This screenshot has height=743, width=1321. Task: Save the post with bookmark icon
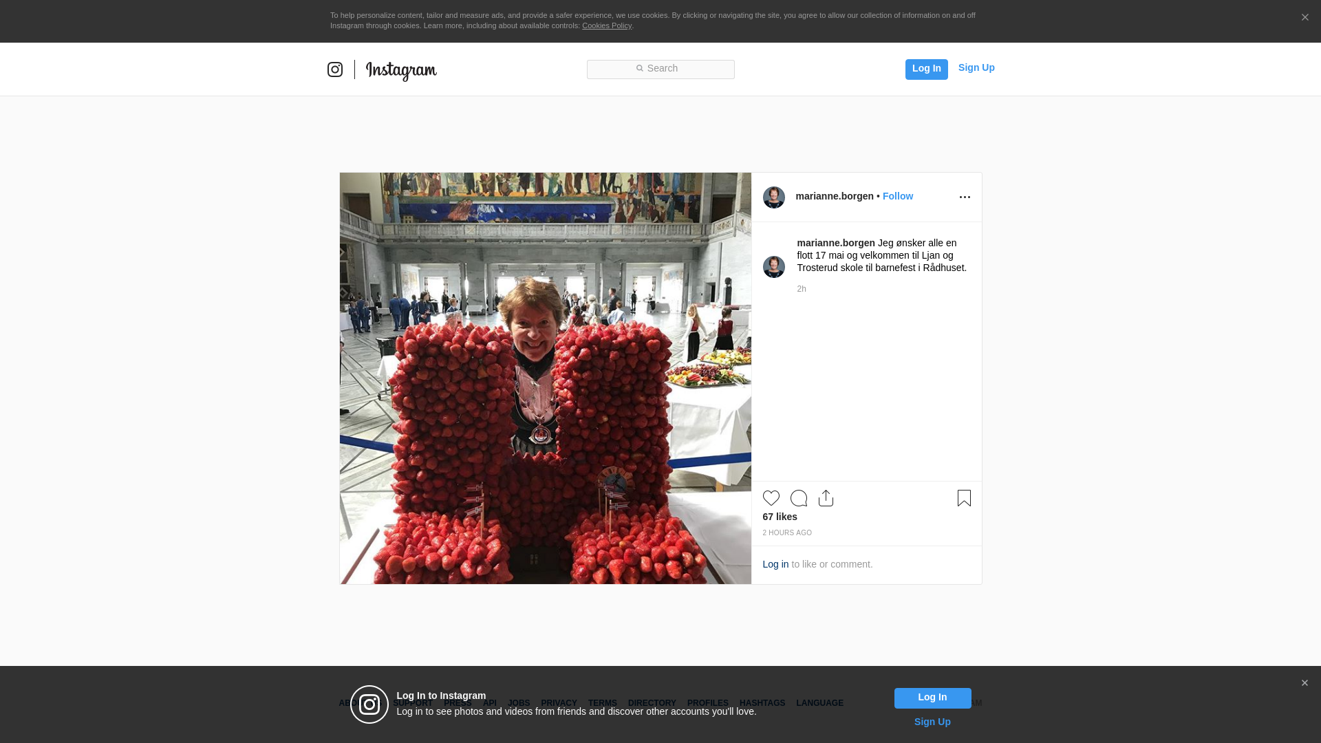tap(964, 498)
